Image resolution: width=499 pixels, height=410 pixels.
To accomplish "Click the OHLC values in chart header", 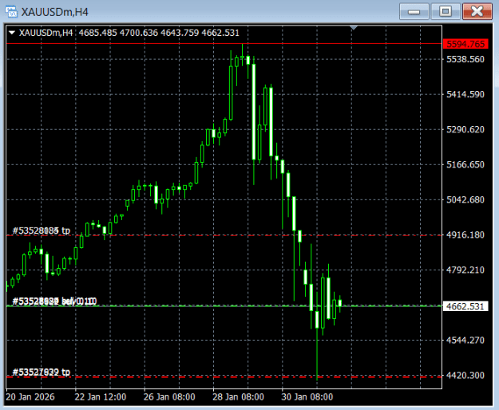I will pyautogui.click(x=159, y=33).
